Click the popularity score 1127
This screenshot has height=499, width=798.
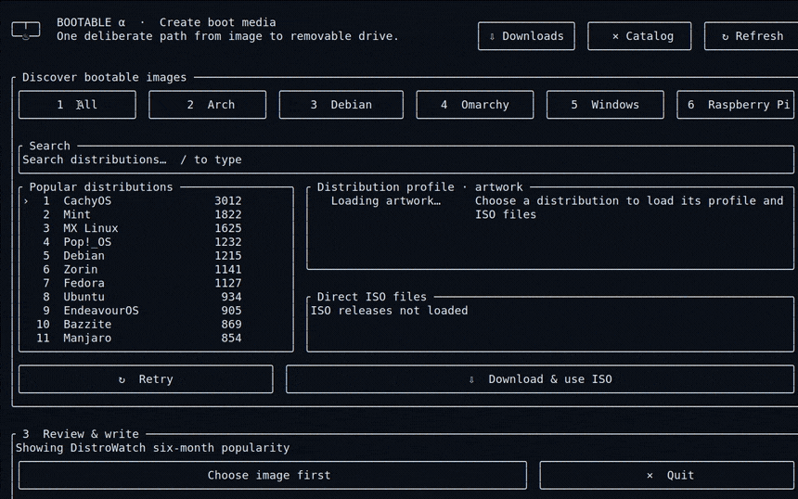click(228, 283)
